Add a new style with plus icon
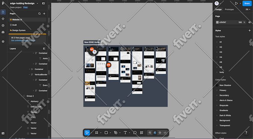The height and width of the screenshot is (139, 253). (250, 30)
